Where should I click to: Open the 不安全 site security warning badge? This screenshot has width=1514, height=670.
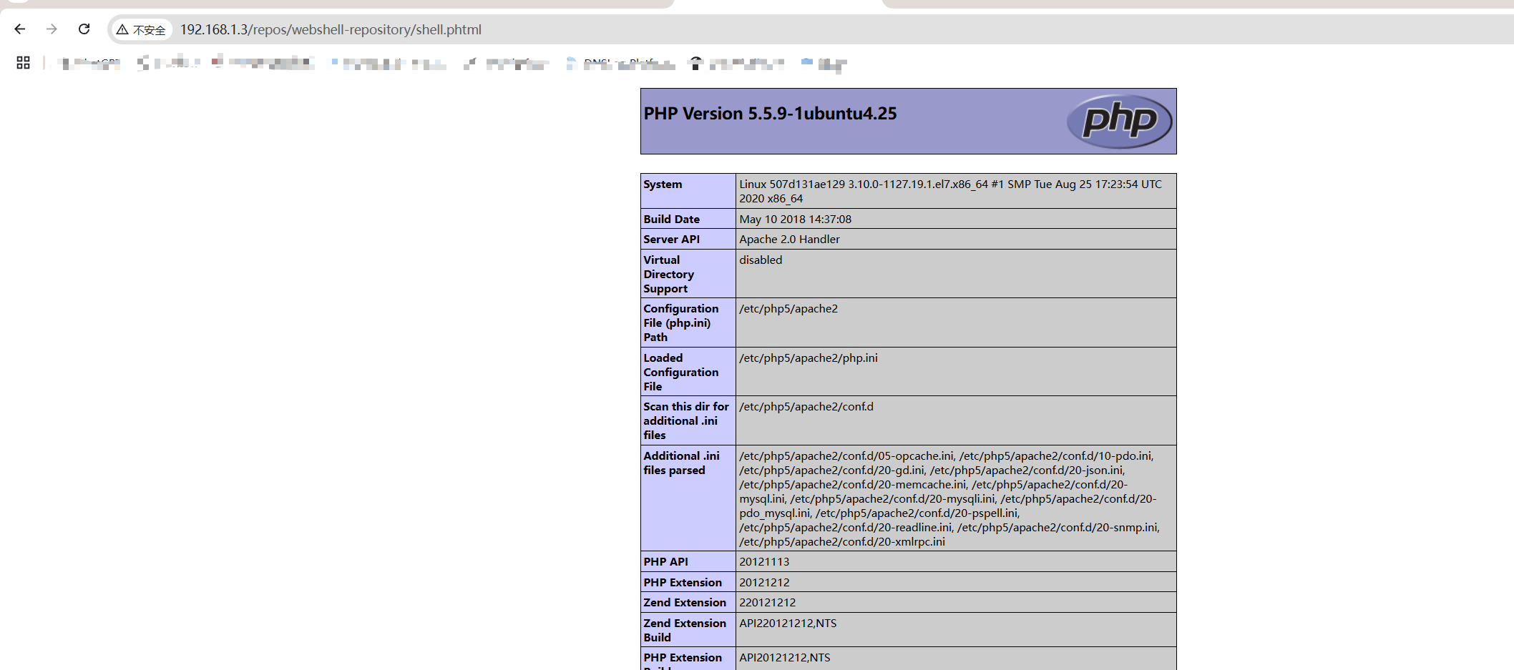(142, 30)
